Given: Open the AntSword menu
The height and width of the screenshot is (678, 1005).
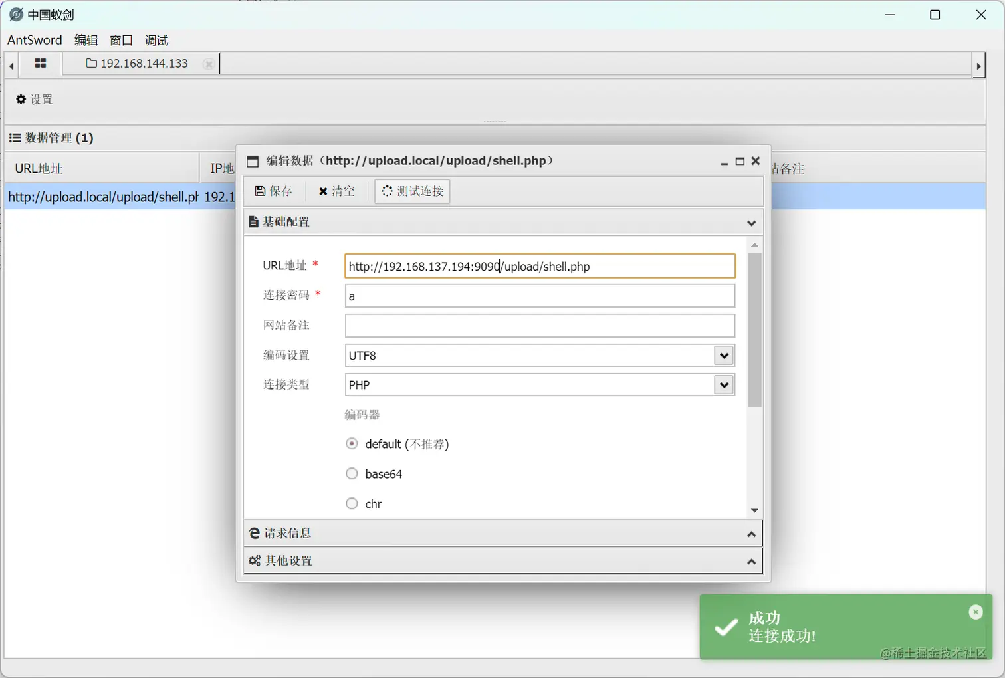Looking at the screenshot, I should click(35, 40).
